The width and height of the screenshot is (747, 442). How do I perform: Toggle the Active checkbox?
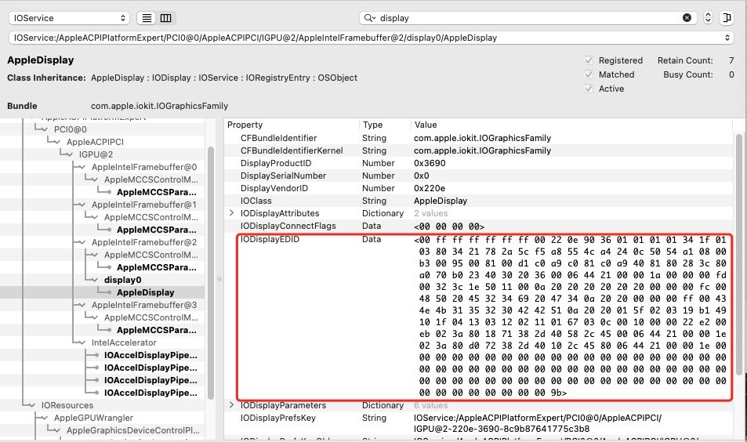point(589,89)
